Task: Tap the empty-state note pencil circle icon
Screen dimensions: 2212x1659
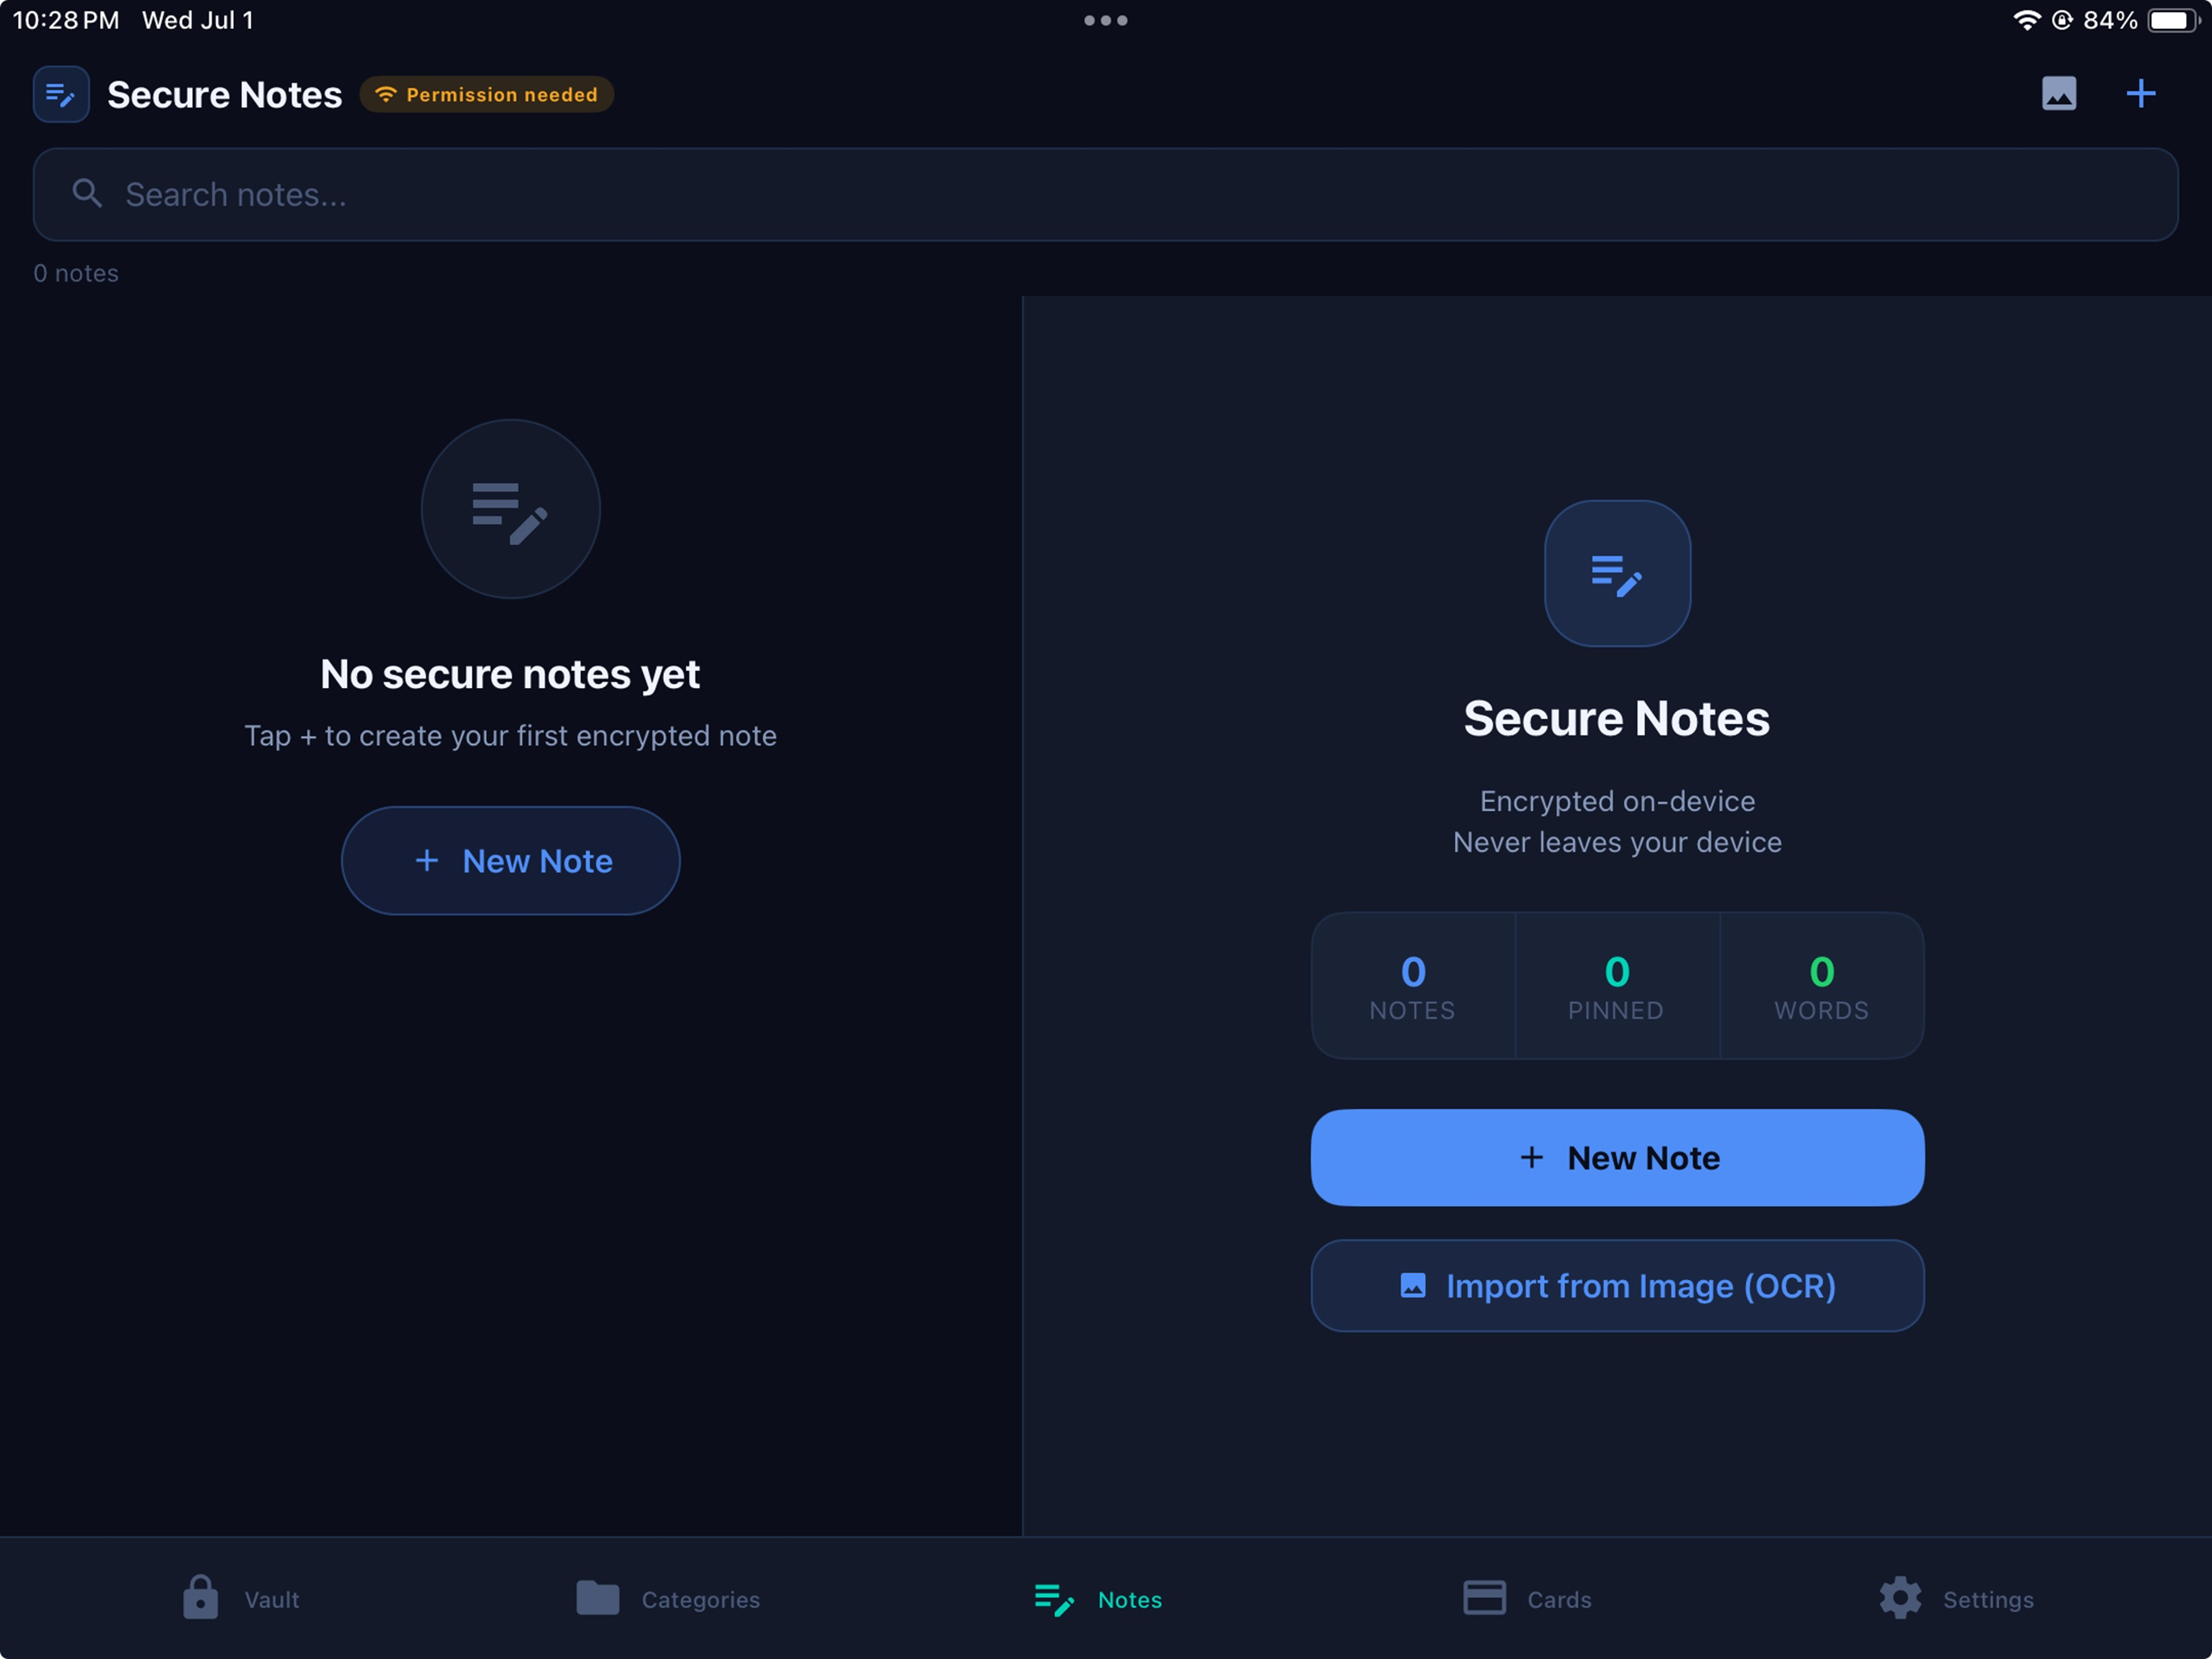Action: point(511,509)
